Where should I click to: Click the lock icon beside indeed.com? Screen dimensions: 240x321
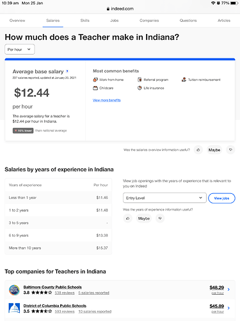point(108,9)
